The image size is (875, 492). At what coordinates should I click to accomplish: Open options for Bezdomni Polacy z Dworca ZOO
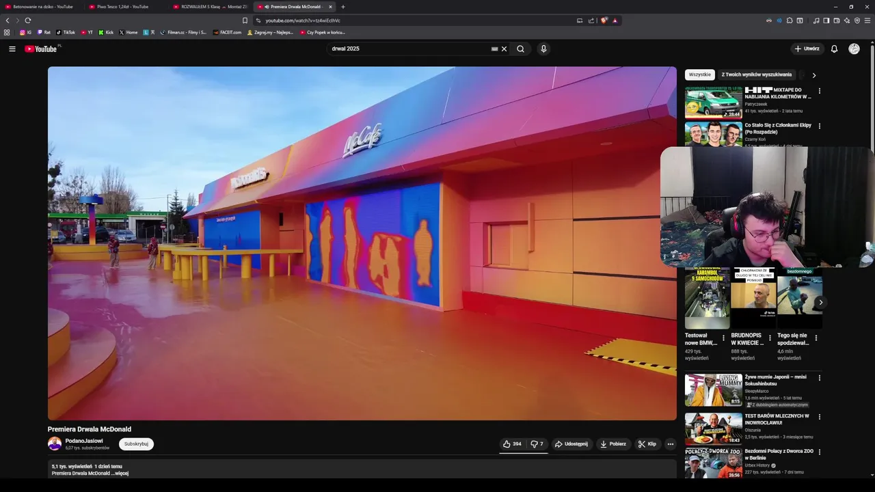(x=820, y=452)
